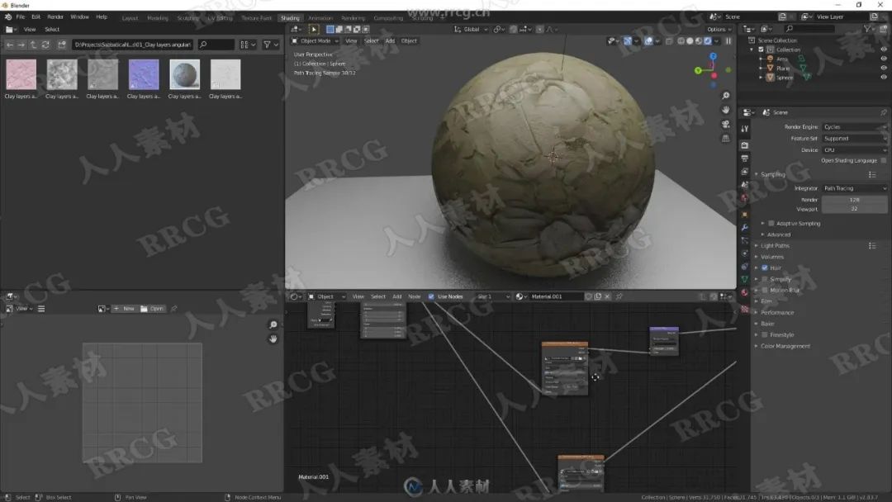Open the Render menu in the menu bar
Screen dimensions: 892x502
tap(55, 17)
